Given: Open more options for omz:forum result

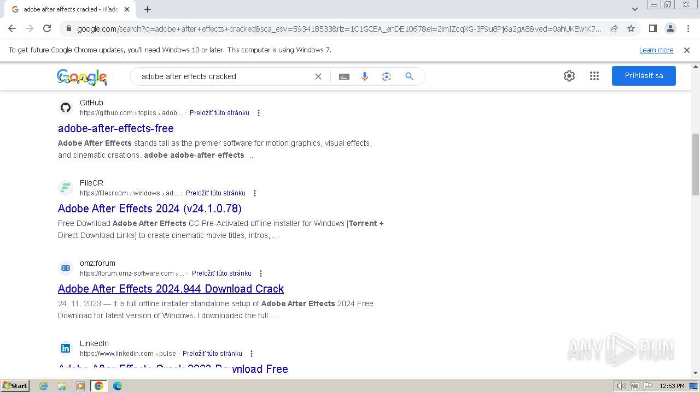Looking at the screenshot, I should click(x=261, y=273).
